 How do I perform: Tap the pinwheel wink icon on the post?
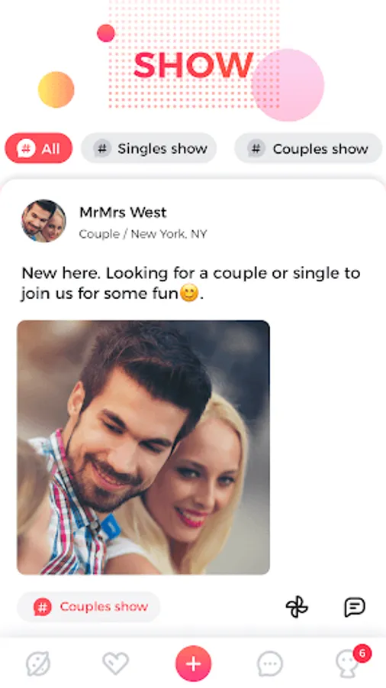[297, 607]
